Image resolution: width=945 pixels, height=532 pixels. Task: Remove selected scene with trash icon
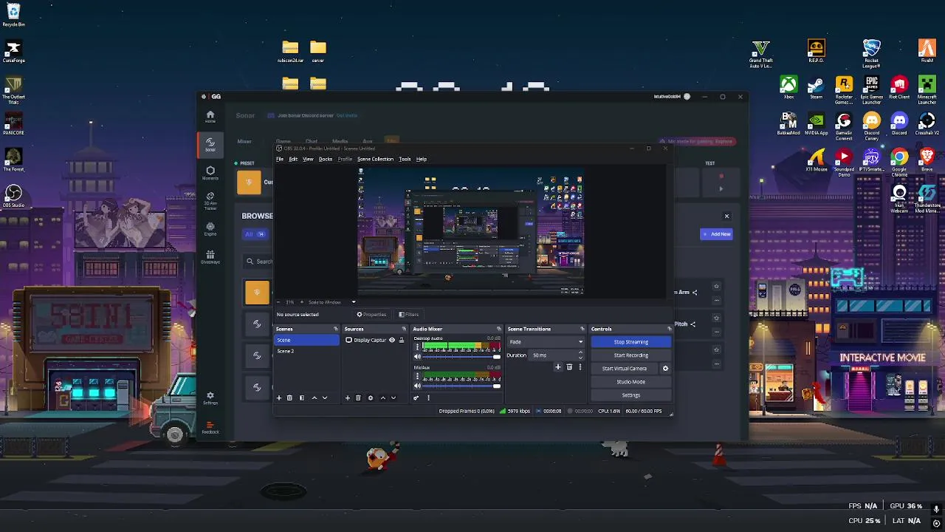point(289,398)
